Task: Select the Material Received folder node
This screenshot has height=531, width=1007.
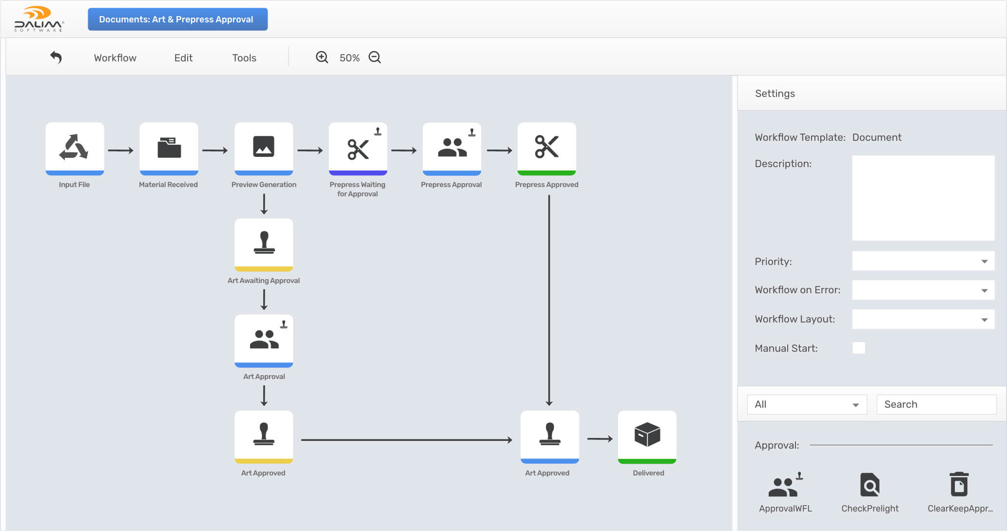Action: (169, 148)
